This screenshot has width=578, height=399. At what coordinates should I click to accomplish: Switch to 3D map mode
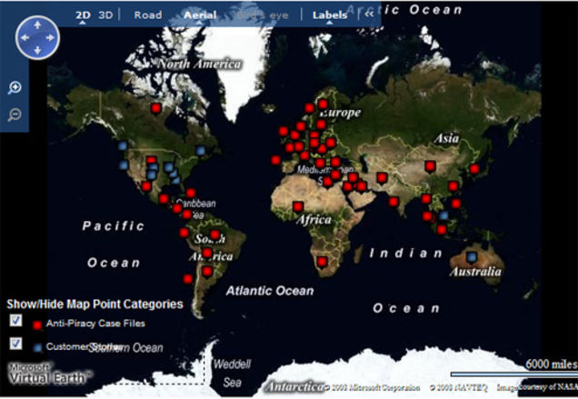(x=105, y=15)
